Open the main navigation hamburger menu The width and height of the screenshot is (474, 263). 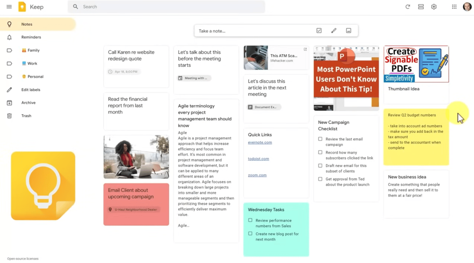click(x=9, y=7)
